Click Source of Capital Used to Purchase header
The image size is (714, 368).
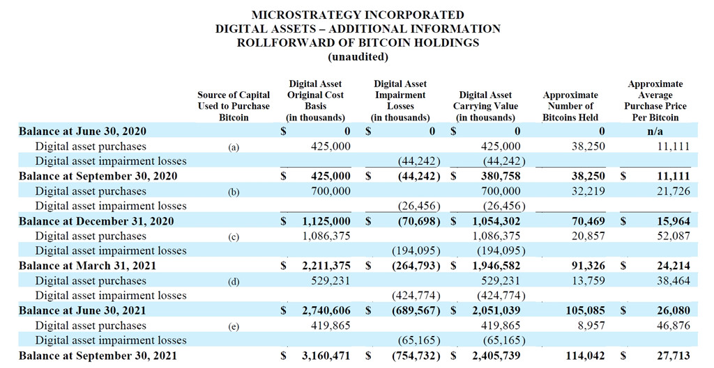pyautogui.click(x=234, y=106)
